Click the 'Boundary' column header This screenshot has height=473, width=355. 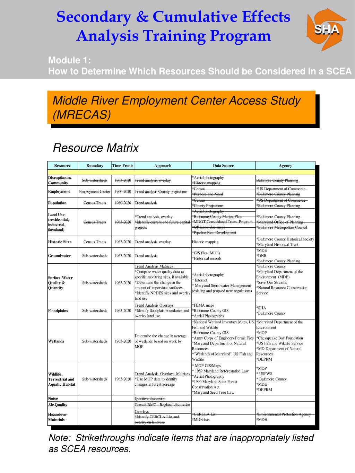point(95,166)
